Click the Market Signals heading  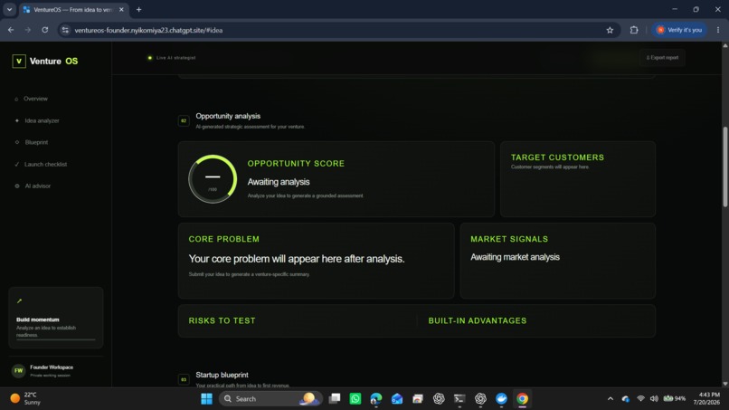509,239
